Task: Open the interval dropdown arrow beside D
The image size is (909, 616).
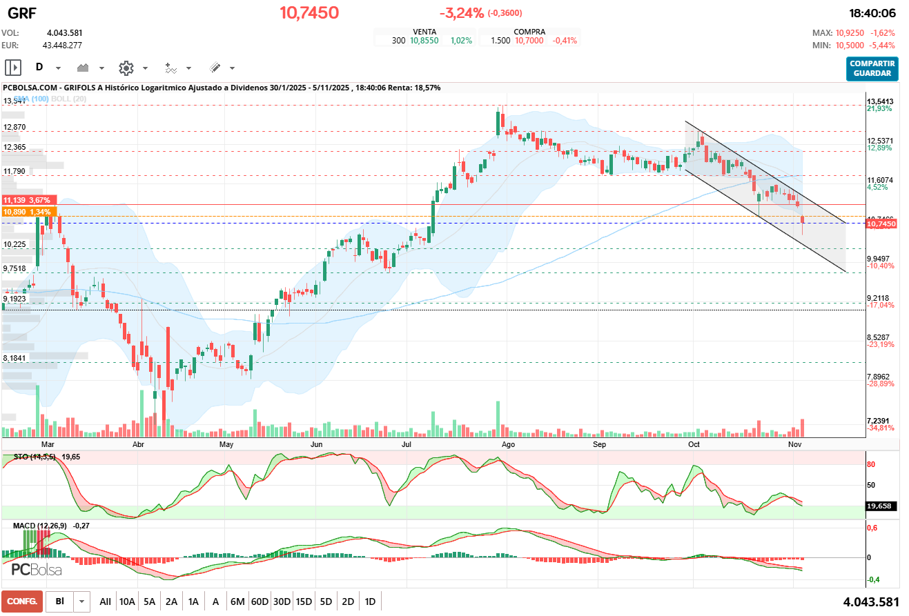Action: [58, 68]
